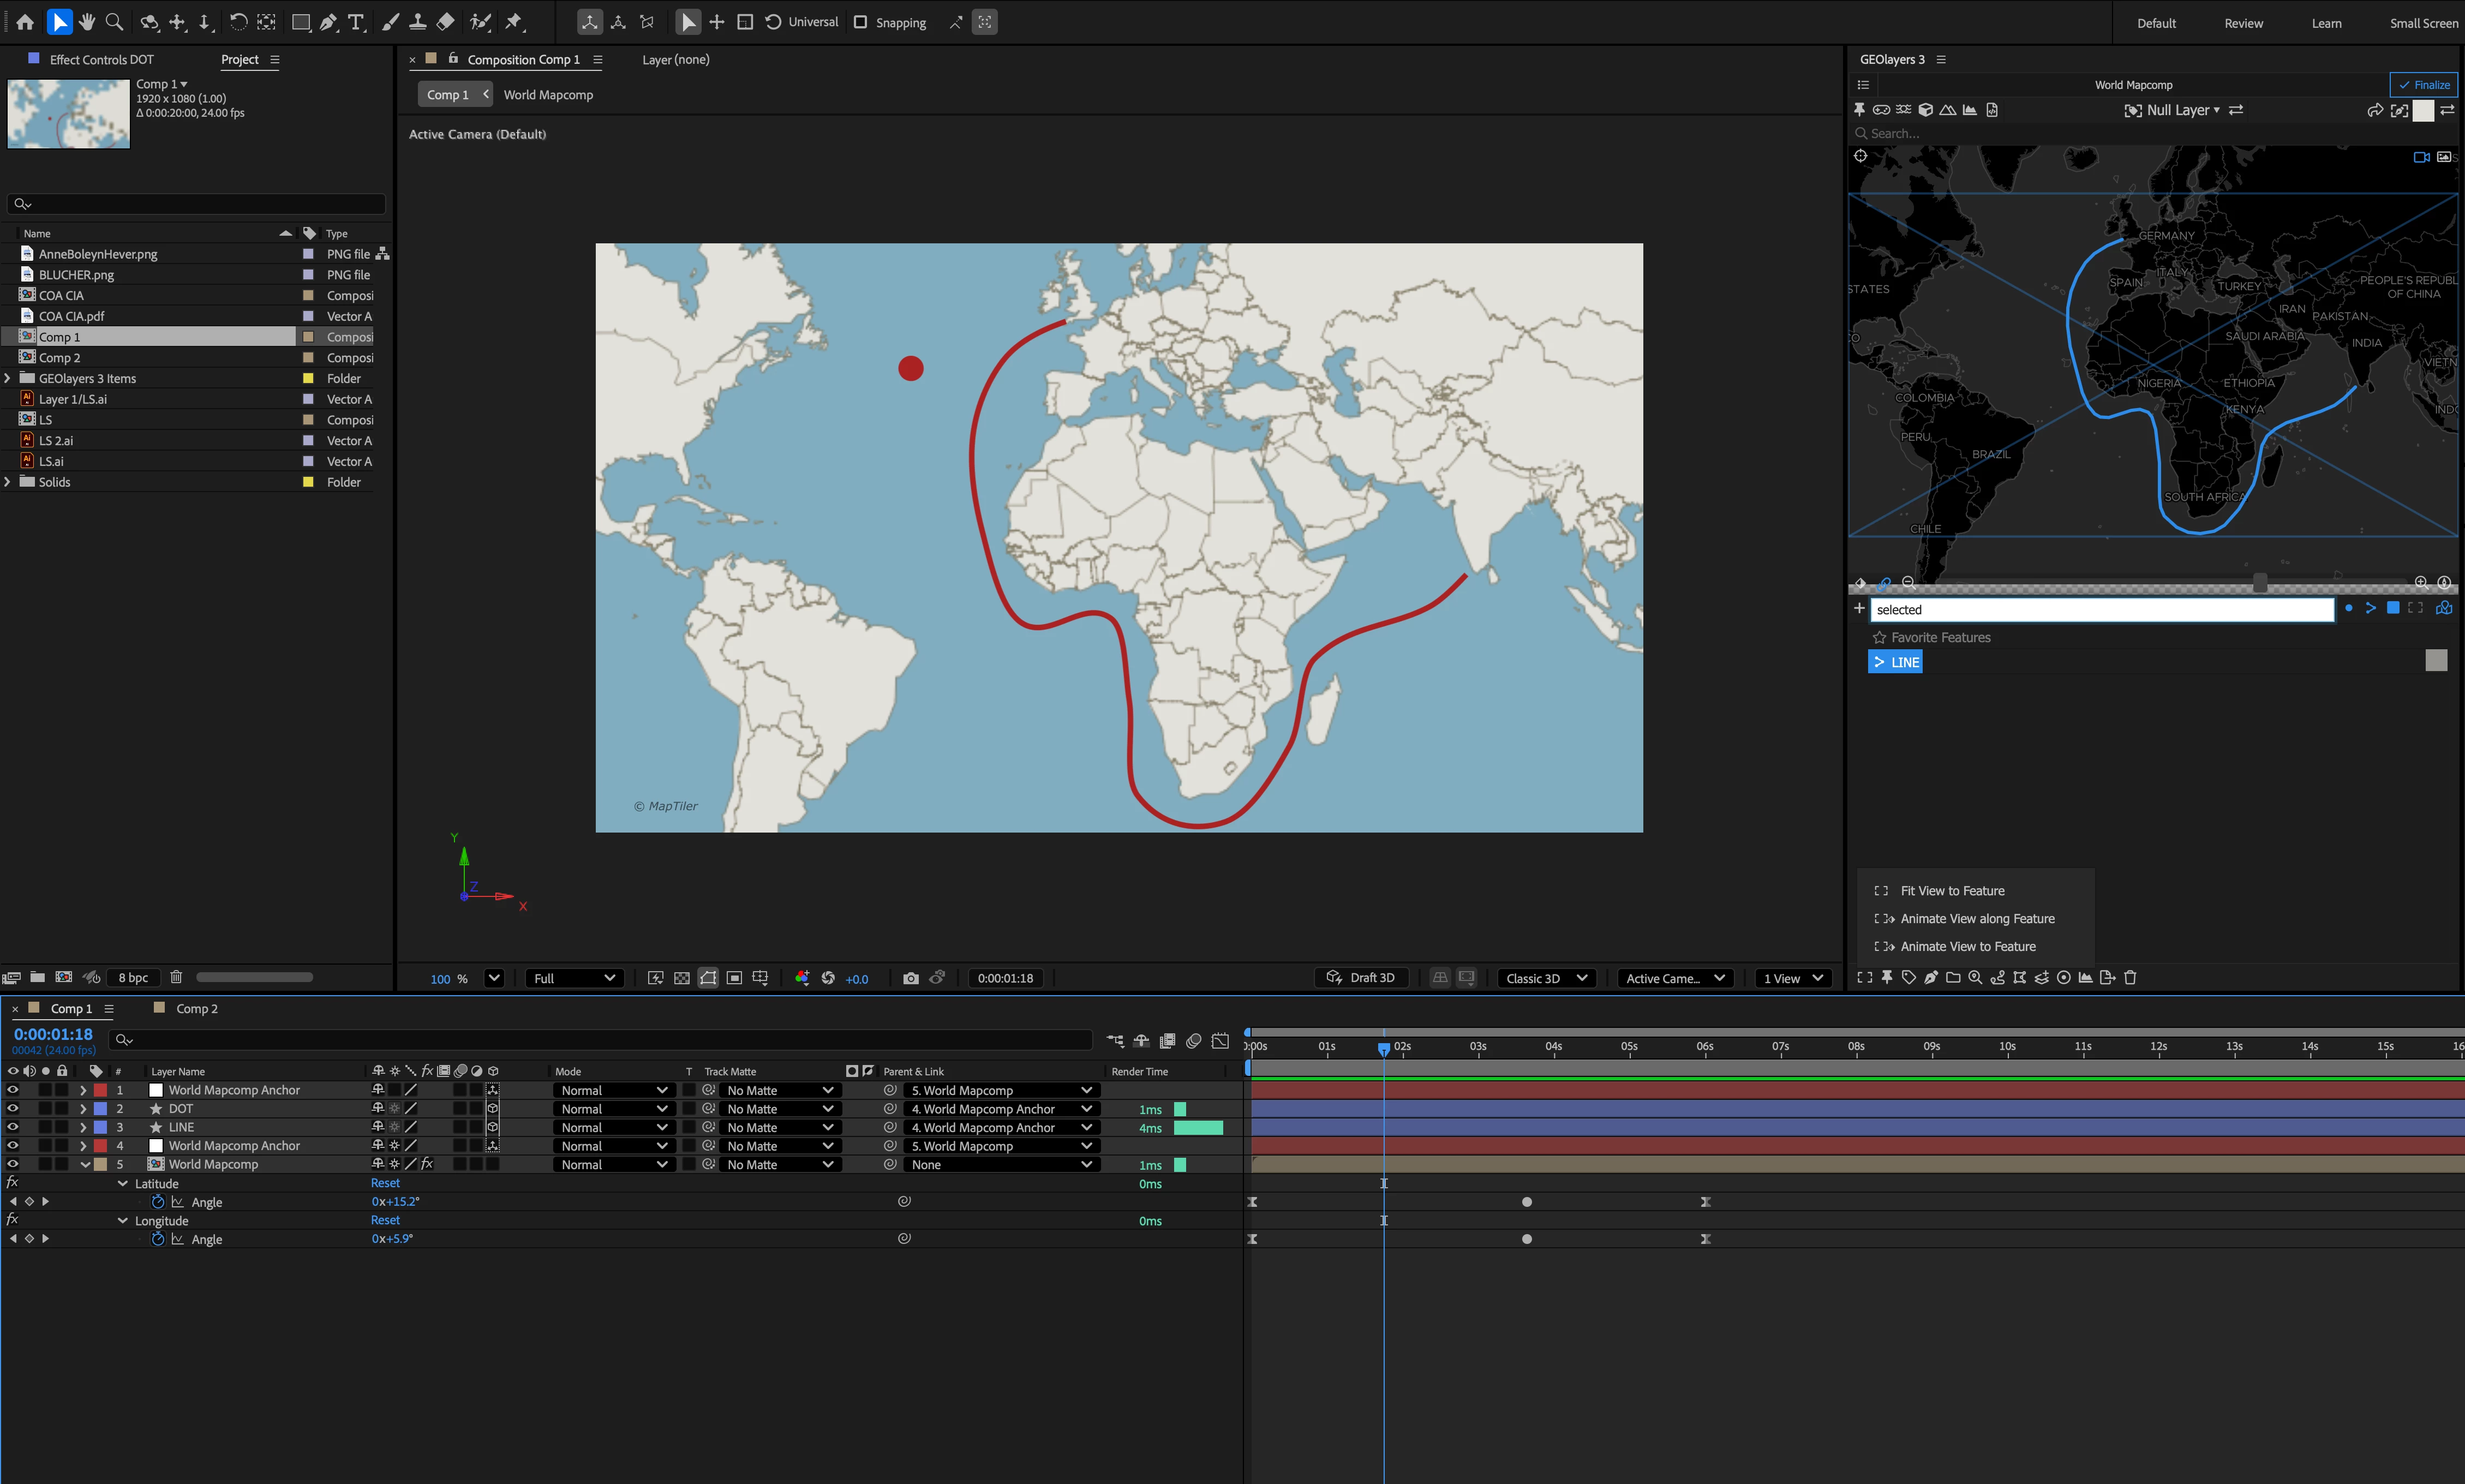Enable the Snapping checkbox
This screenshot has width=2465, height=1484.
tap(860, 22)
